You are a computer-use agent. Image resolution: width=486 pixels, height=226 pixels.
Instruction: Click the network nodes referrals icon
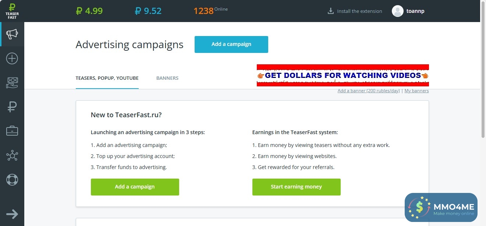[x=12, y=156]
